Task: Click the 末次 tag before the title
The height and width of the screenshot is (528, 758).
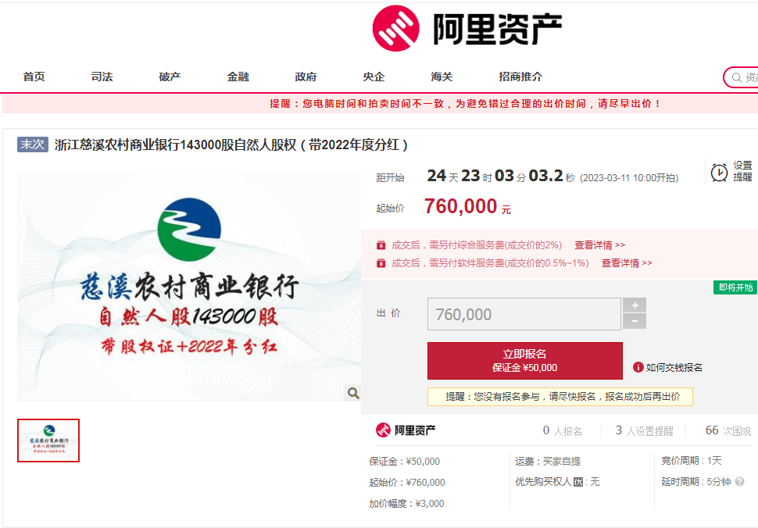Action: pos(33,144)
